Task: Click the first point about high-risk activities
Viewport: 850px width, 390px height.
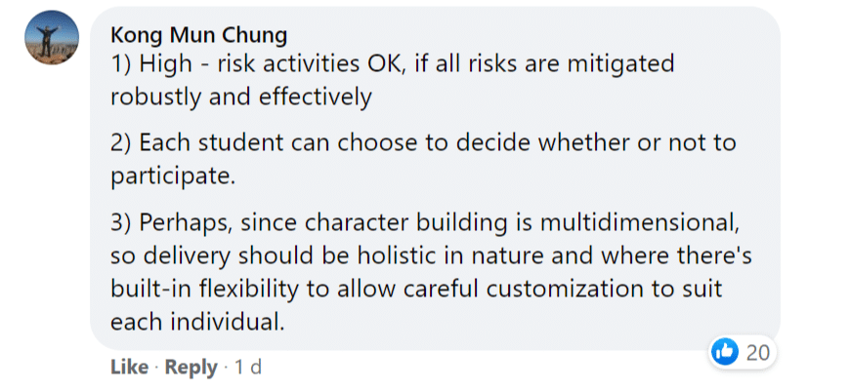Action: 393,81
